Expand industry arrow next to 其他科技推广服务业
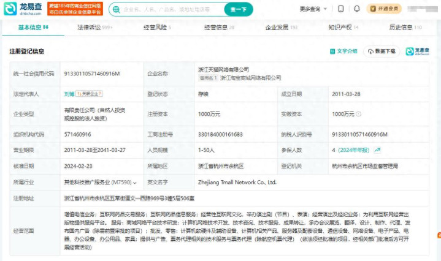The height and width of the screenshot is (261, 441). (x=136, y=182)
